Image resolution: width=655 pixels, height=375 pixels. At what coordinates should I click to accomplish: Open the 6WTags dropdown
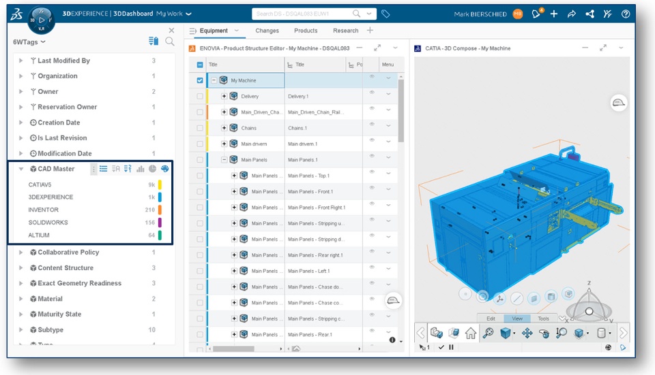pyautogui.click(x=29, y=42)
